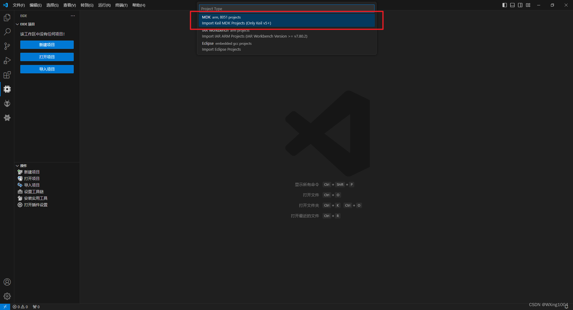The width and height of the screenshot is (573, 310).
Task: Open the Search sidebar icon
Action: [7, 32]
